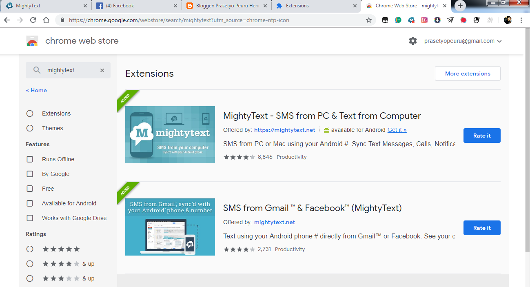
Task: Clear the mightytext search with X
Action: pos(102,70)
